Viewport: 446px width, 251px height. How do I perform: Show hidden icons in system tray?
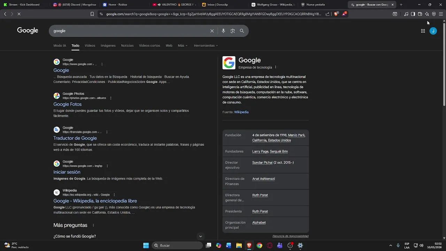point(390,245)
